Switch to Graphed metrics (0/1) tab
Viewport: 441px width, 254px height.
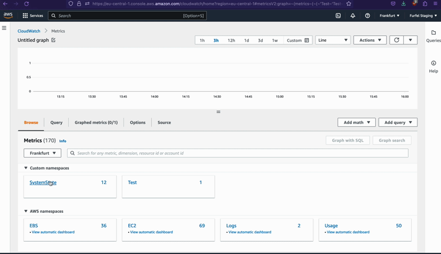point(96,122)
